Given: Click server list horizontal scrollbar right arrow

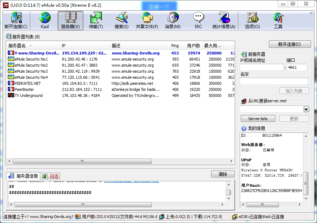Looking at the screenshot, I should coord(231,161).
